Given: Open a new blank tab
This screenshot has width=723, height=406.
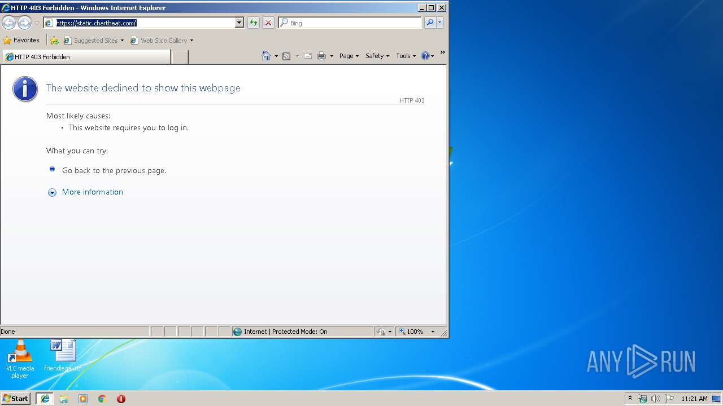Looking at the screenshot, I should [180, 57].
